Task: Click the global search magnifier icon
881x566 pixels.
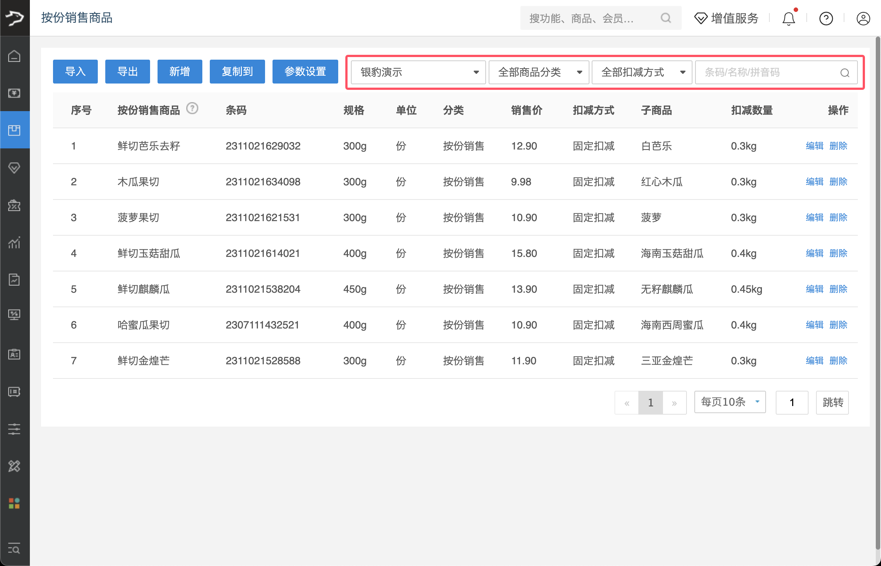Action: click(666, 18)
